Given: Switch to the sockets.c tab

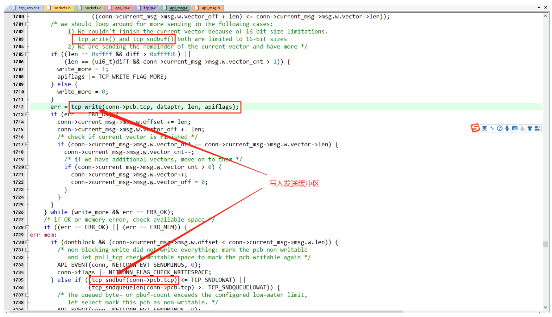Looking at the screenshot, I should 89,8.
